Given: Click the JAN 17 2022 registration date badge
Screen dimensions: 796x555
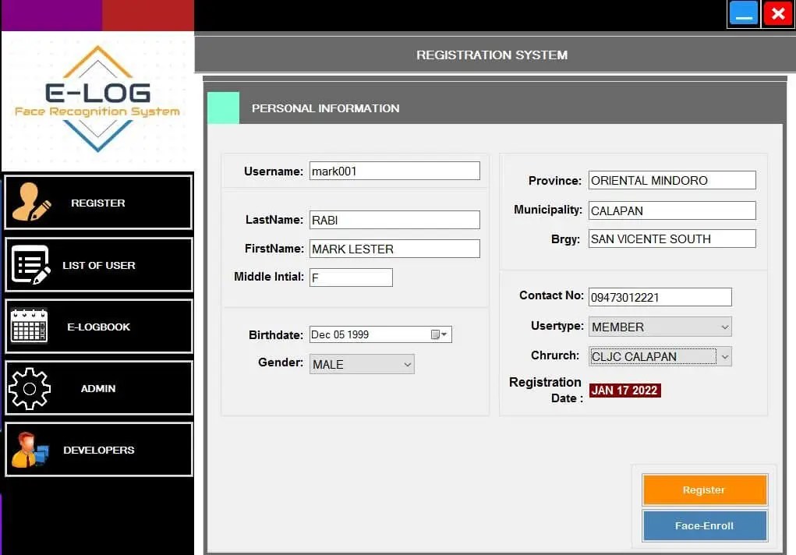Looking at the screenshot, I should pos(624,391).
